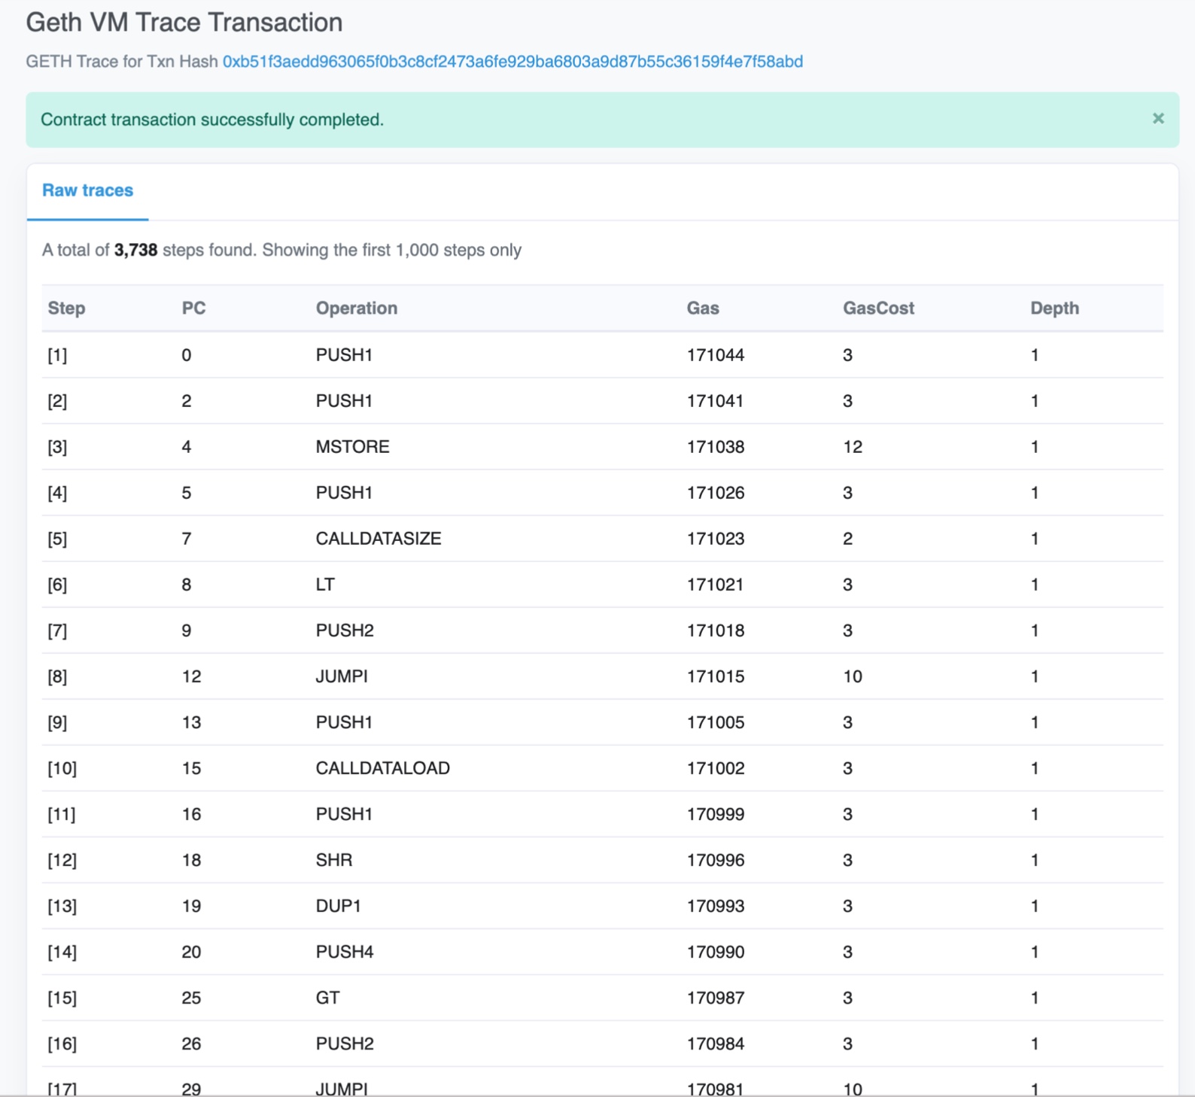Select the MSTORE operation cell

352,447
